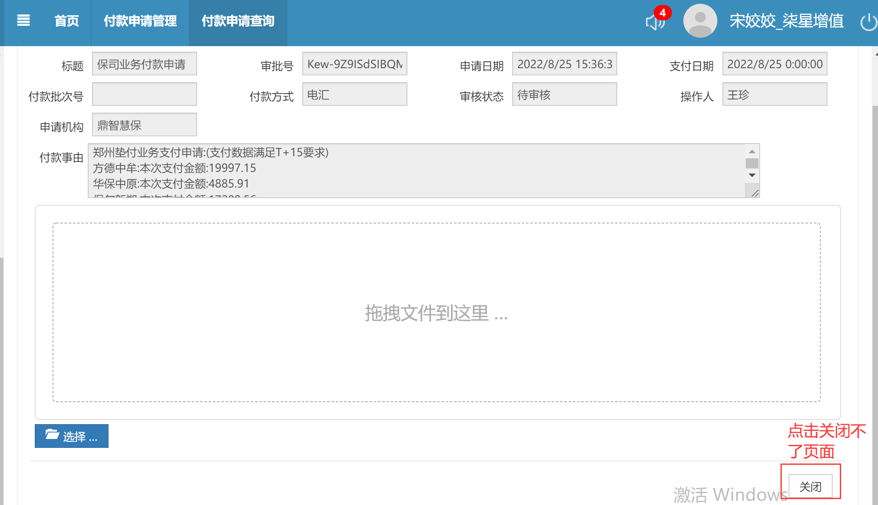The width and height of the screenshot is (878, 505).
Task: Click the 付款批次号 empty field
Action: (145, 94)
